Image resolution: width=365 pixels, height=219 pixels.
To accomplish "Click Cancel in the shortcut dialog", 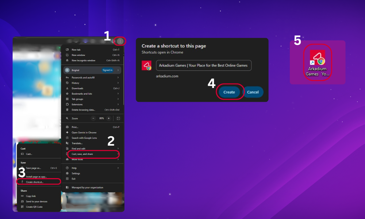I will [x=253, y=92].
